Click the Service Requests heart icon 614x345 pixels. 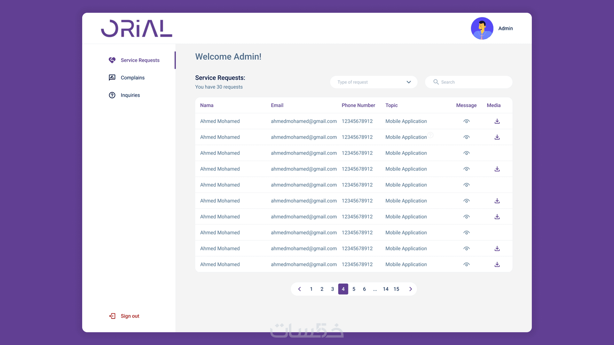point(112,60)
